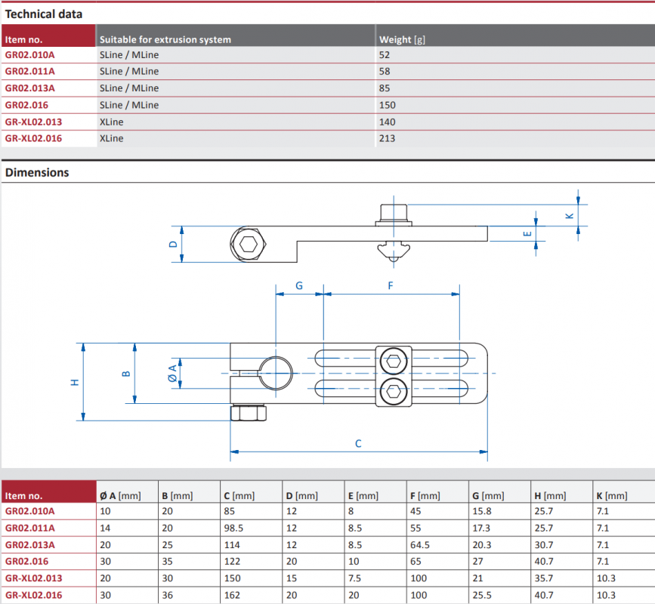Click the "D" dimension label in the drawing
Image resolution: width=655 pixels, height=604 pixels.
point(173,245)
